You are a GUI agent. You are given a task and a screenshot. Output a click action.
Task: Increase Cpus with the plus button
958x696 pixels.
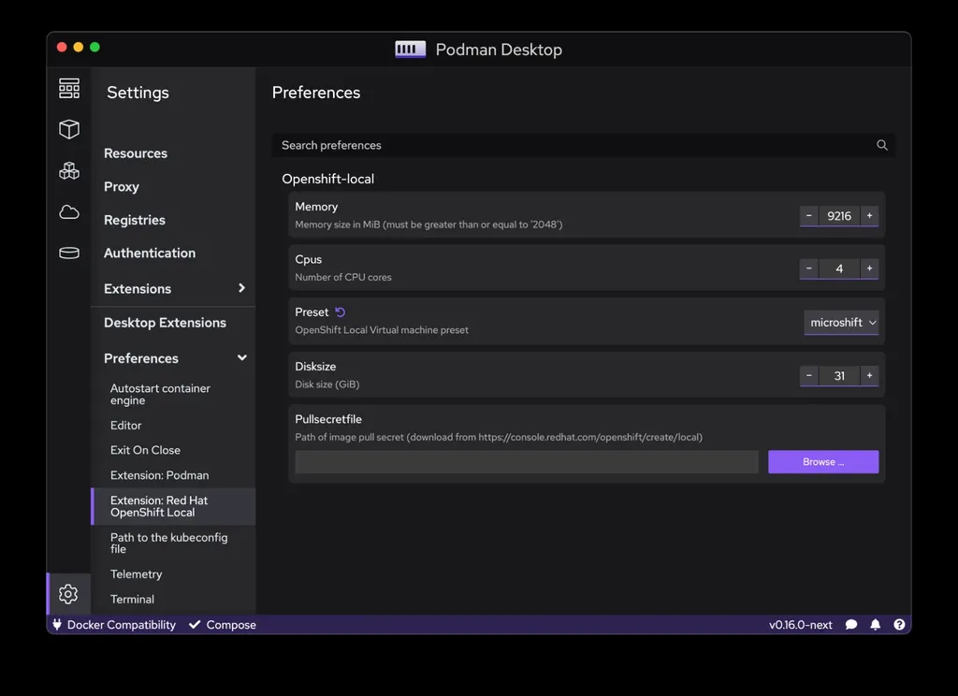point(869,268)
